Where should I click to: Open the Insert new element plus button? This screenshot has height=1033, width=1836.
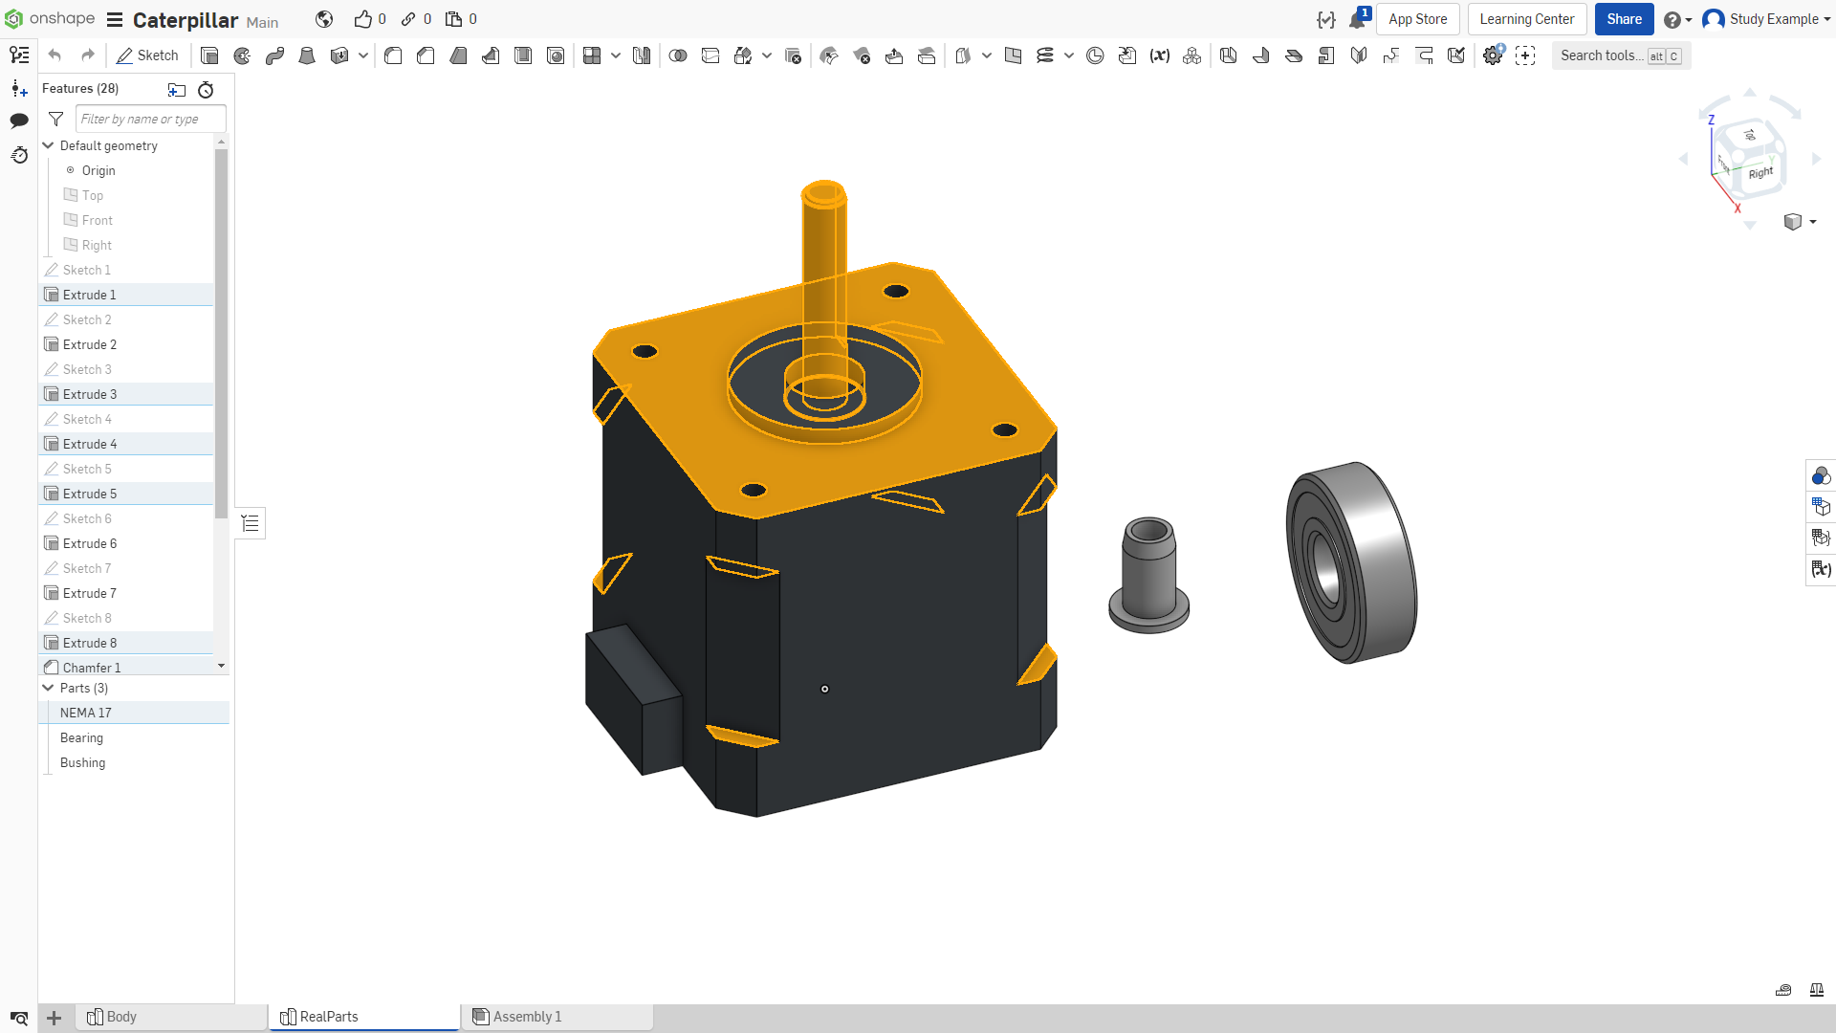point(55,1018)
